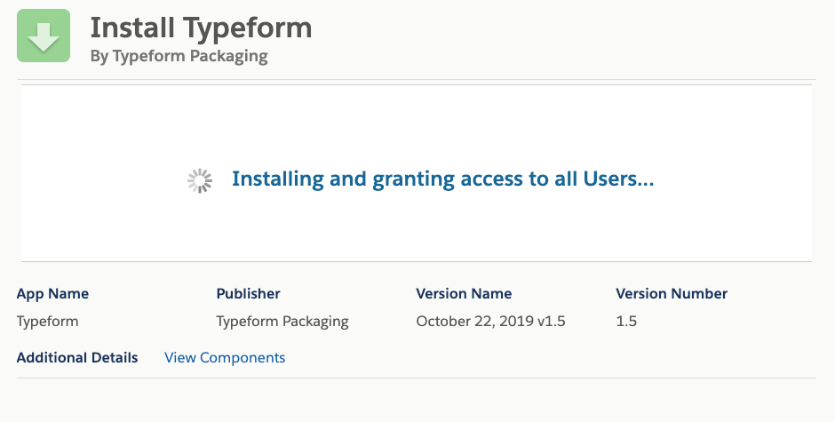The height and width of the screenshot is (422, 835).
Task: Click the October 22, 2019 v1.5 value
Action: [490, 322]
